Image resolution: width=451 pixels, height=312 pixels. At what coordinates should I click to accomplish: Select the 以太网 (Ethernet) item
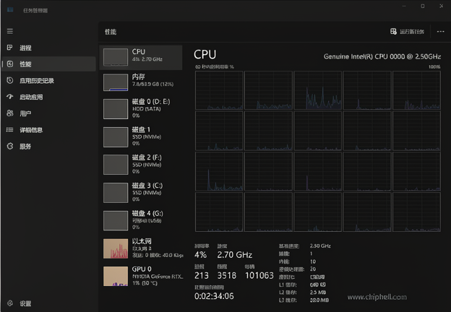point(141,248)
